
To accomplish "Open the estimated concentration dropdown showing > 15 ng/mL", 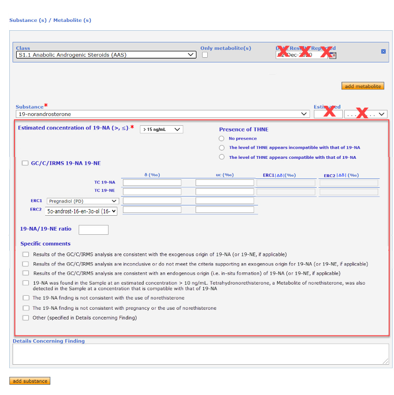I will pos(161,129).
